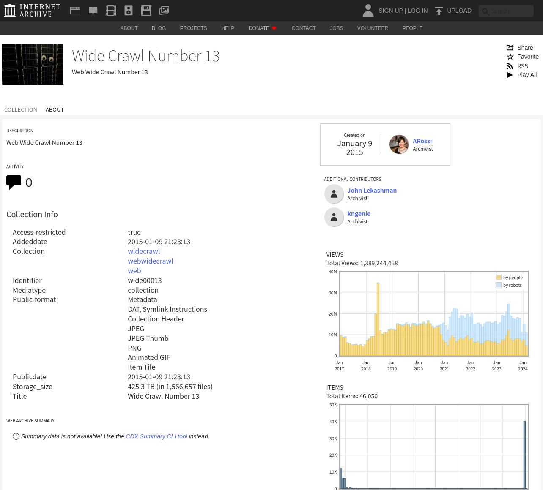
Task: Open the webwidecrawl collection link
Action: pos(151,261)
